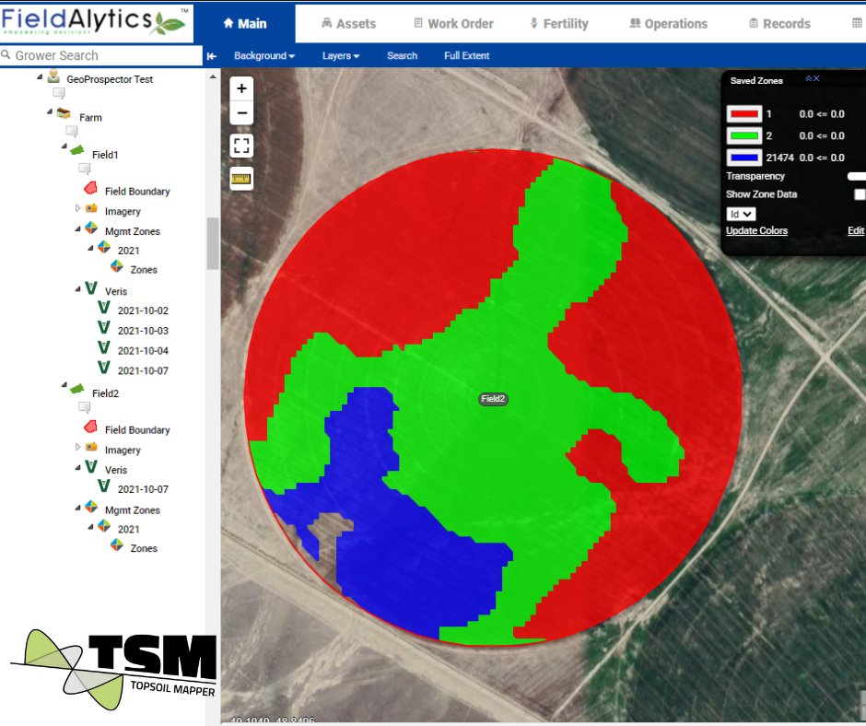
Task: Select Field2's Veris 2021-10-07 entry
Action: (x=143, y=489)
